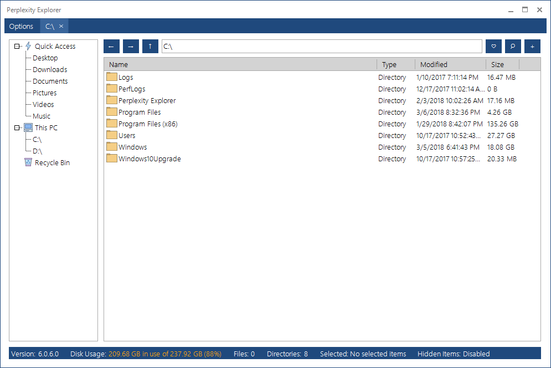The image size is (551, 368).
Task: Open Videos in the sidebar tree
Action: pyautogui.click(x=43, y=104)
